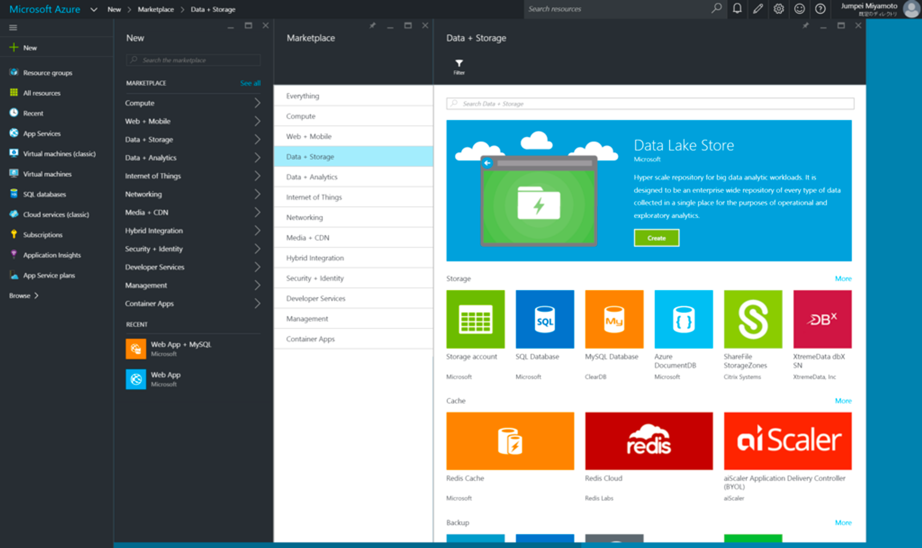This screenshot has width=922, height=548.
Task: Click the Search Data + Storage field
Action: click(650, 104)
